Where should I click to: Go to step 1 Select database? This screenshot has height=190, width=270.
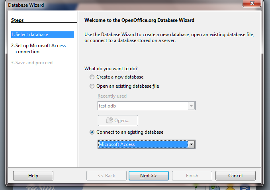tap(31, 35)
